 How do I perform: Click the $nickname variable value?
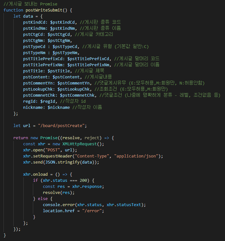coord(59,108)
